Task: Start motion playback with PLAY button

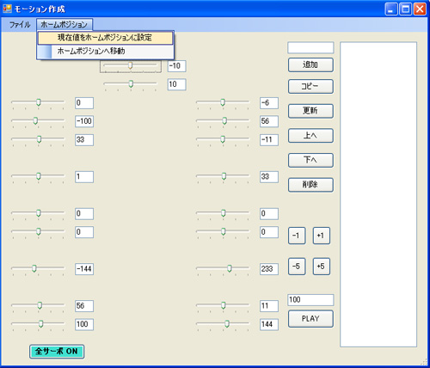Action: tap(310, 319)
